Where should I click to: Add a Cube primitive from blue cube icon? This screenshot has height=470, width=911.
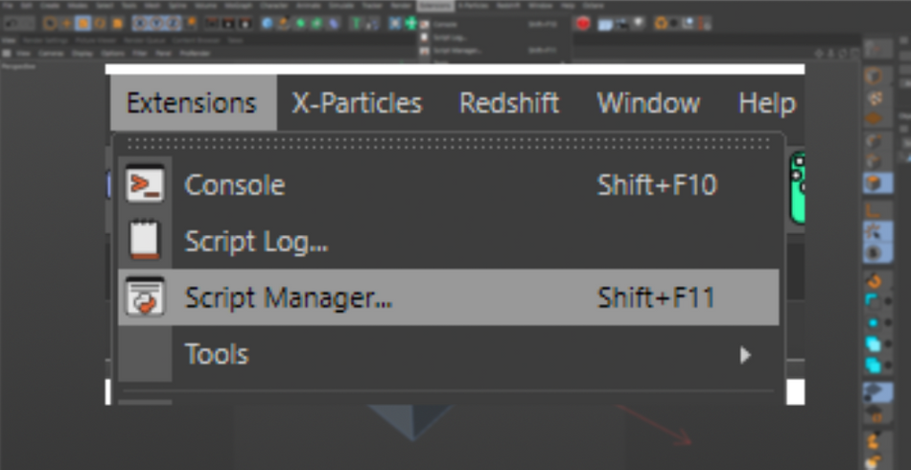click(x=268, y=23)
